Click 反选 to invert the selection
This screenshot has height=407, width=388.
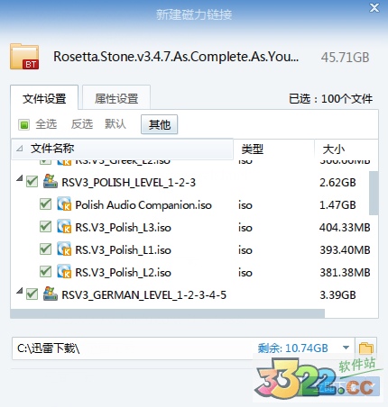coord(82,124)
